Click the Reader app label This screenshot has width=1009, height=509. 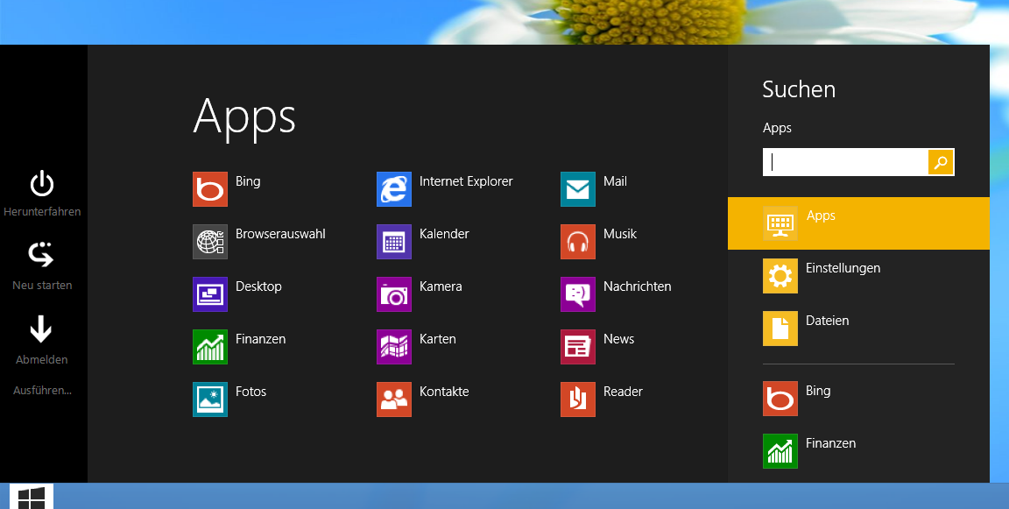(x=623, y=392)
